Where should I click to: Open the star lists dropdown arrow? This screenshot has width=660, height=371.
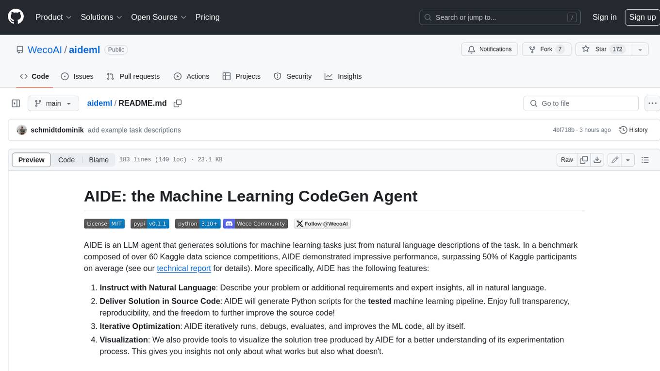click(640, 50)
